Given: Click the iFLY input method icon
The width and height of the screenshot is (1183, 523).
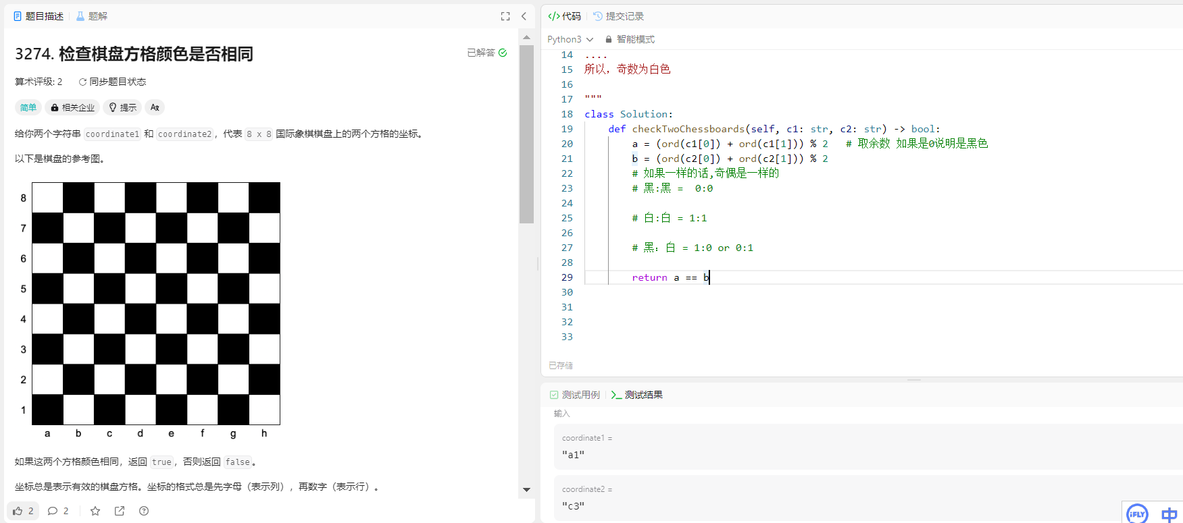Looking at the screenshot, I should pyautogui.click(x=1138, y=514).
